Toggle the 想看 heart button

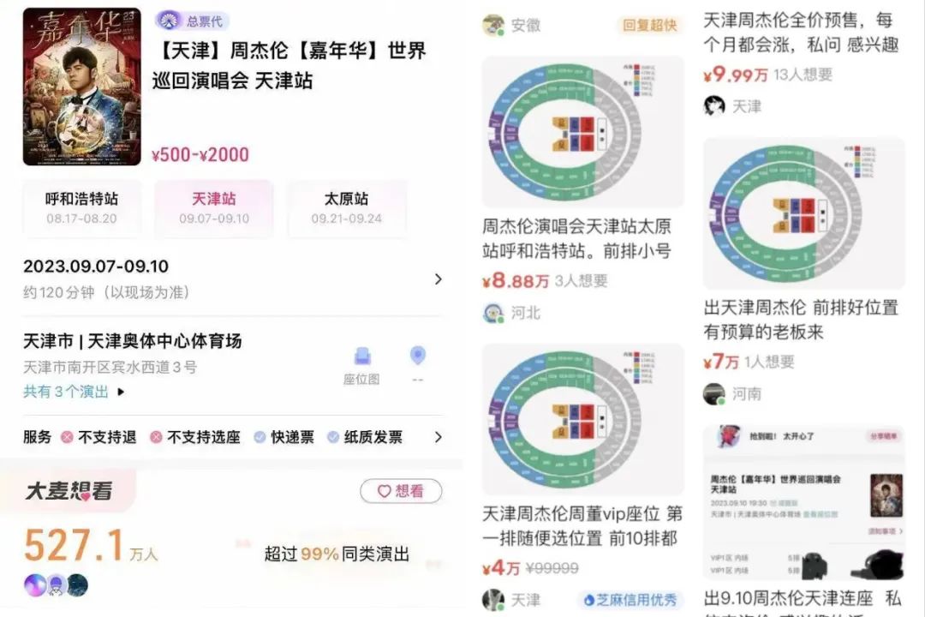click(401, 491)
